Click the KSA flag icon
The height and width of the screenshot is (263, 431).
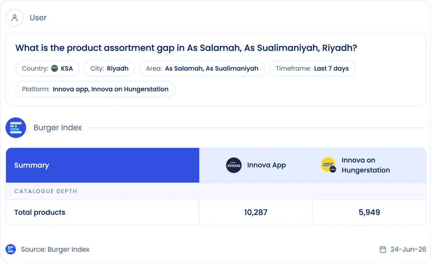(x=55, y=68)
